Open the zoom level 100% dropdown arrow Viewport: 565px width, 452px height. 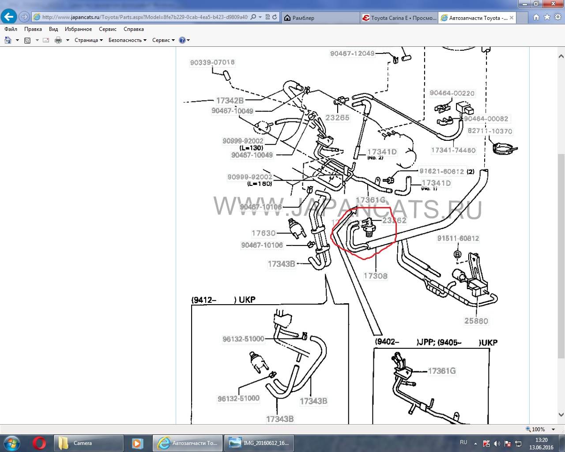(x=554, y=429)
